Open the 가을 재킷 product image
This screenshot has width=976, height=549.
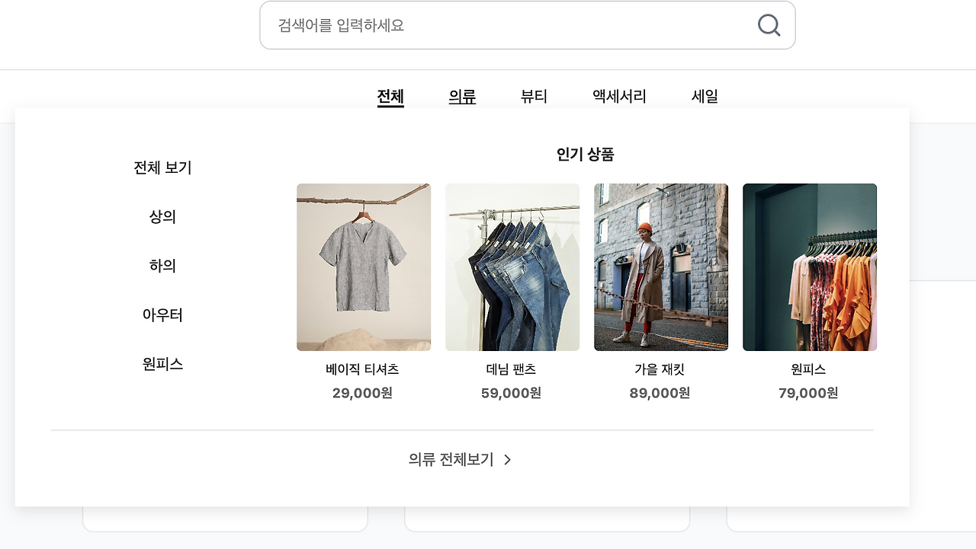(661, 267)
